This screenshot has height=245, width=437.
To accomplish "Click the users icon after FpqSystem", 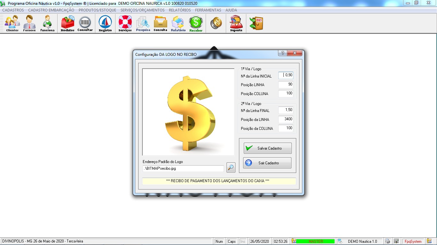I will point(429,241).
